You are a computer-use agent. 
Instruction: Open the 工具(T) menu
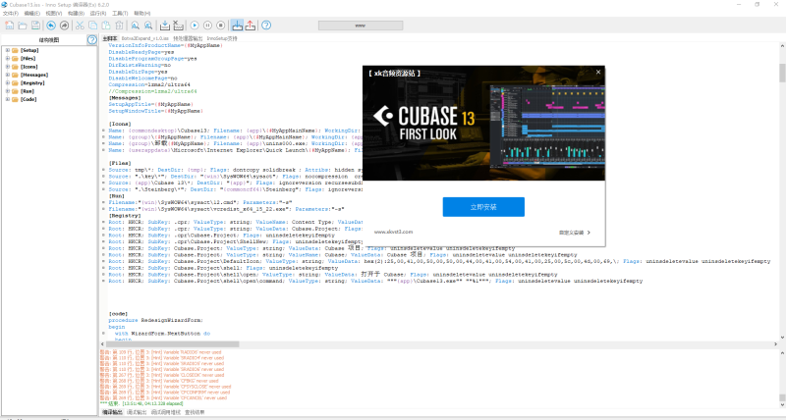pos(120,13)
